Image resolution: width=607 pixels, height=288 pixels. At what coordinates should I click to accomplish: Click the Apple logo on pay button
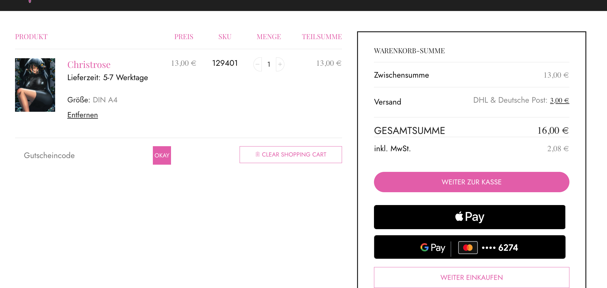click(x=459, y=216)
